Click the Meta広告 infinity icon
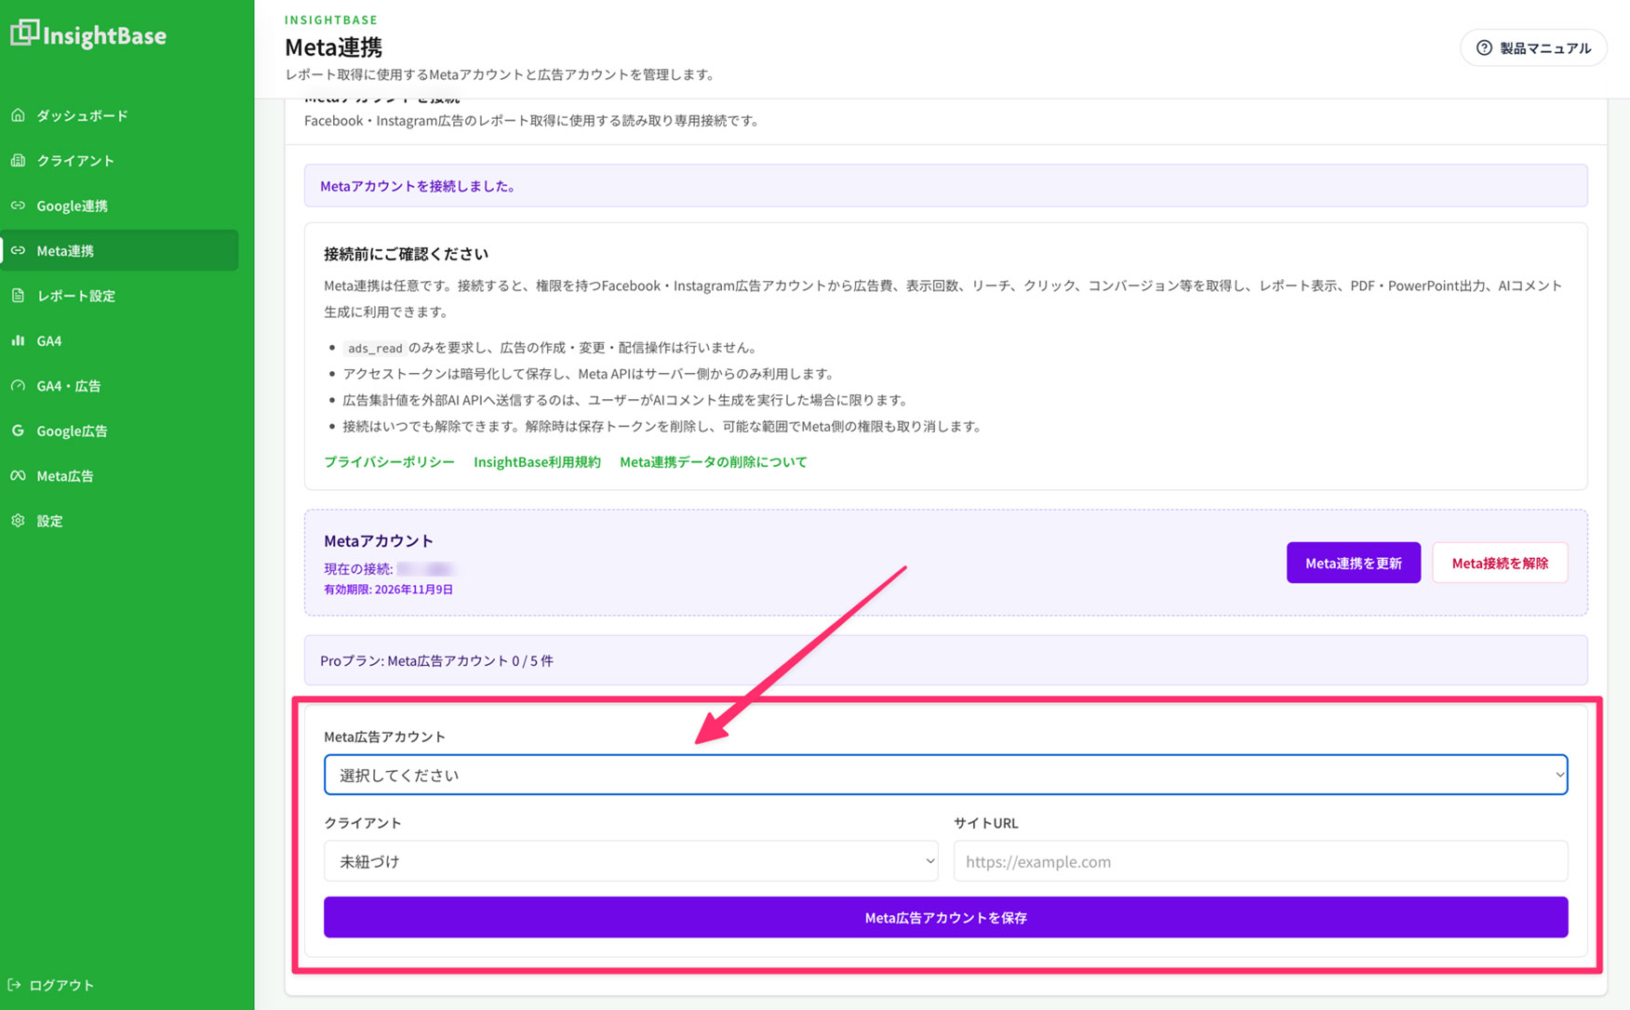This screenshot has width=1630, height=1010. [x=18, y=475]
